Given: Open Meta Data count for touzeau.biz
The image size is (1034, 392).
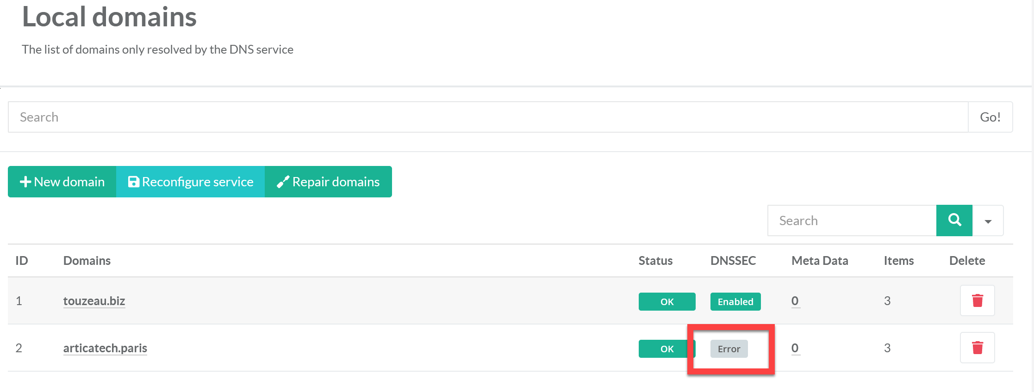Looking at the screenshot, I should [795, 301].
